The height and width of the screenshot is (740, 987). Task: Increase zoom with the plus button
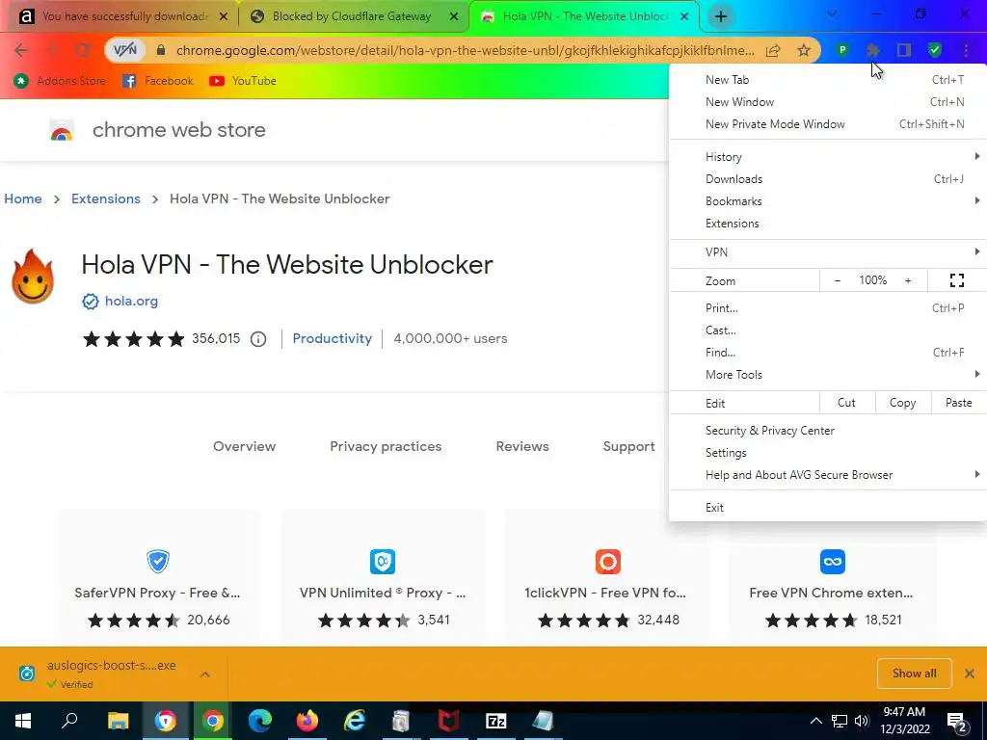coord(908,280)
